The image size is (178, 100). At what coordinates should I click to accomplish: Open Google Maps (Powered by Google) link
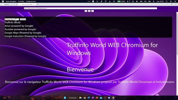[23, 33]
